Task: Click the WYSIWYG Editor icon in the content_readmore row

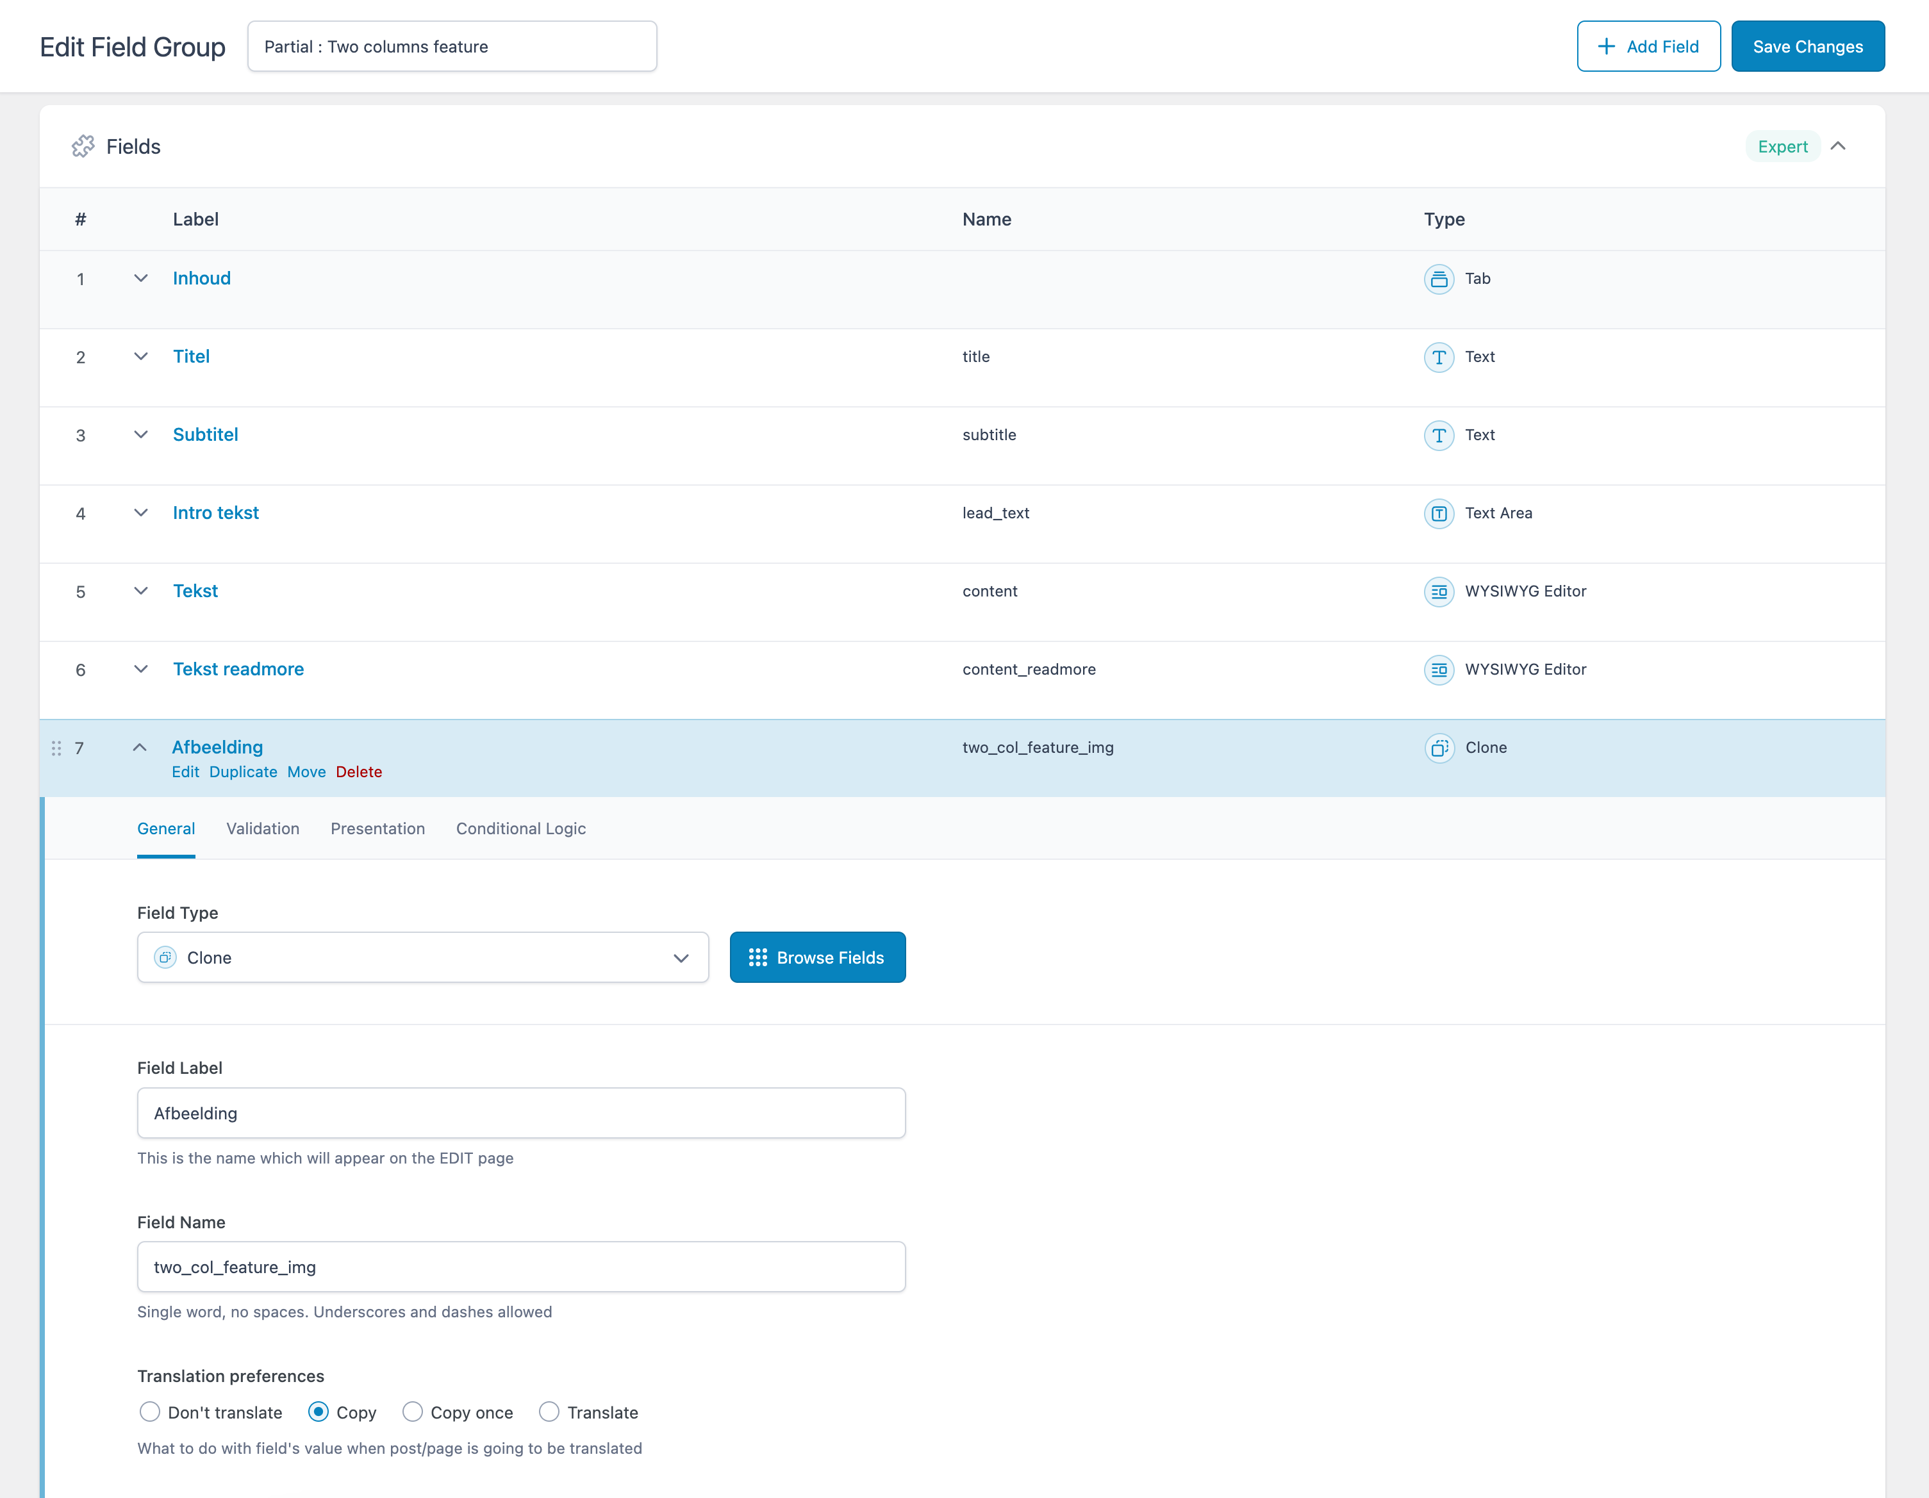Action: coord(1439,670)
